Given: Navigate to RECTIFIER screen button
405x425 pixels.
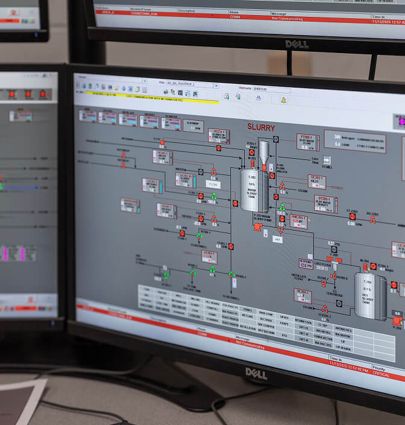Looking at the screenshot, I should pos(266,319).
